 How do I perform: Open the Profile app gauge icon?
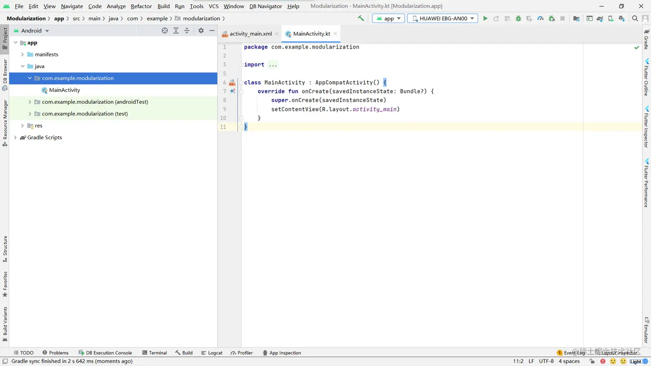[x=540, y=18]
